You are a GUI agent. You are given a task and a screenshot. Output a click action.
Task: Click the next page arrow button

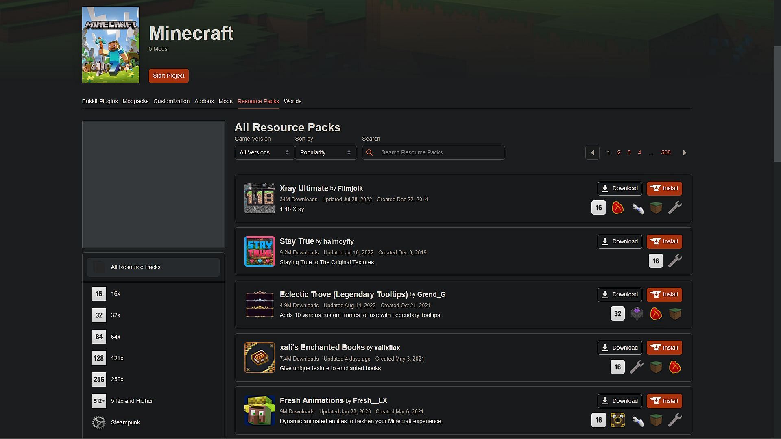(x=685, y=153)
